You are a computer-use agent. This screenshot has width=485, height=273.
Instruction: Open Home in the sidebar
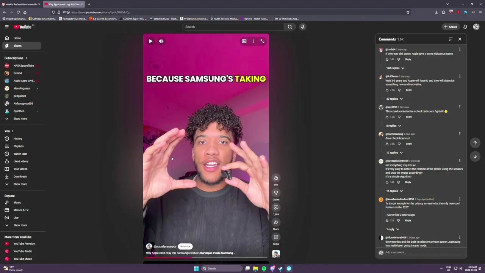pyautogui.click(x=22, y=38)
